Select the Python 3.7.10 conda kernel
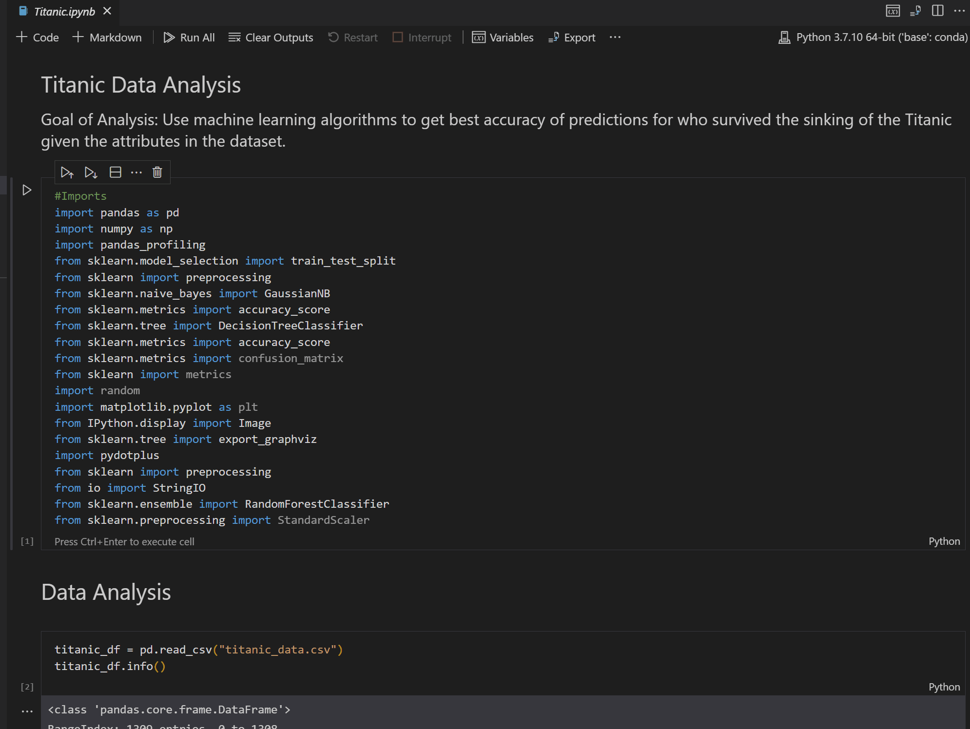 coord(873,38)
